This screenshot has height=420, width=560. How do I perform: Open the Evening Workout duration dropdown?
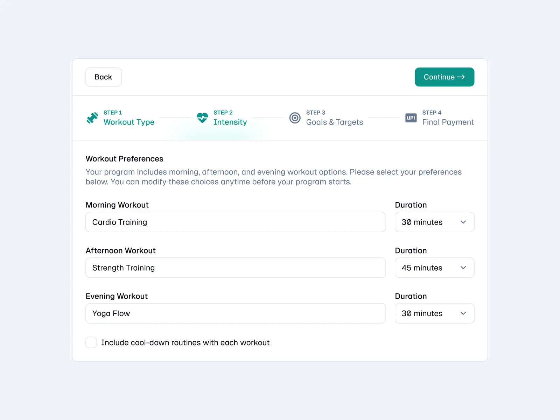pos(434,313)
